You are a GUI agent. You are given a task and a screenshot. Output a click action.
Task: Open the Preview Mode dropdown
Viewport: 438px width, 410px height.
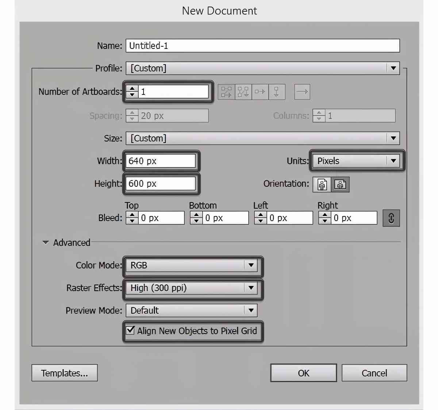pos(192,310)
